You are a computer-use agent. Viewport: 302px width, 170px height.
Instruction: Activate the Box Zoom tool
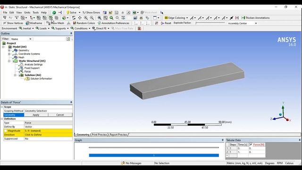pos(92,18)
